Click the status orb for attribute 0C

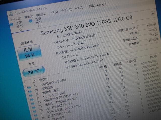31,95
